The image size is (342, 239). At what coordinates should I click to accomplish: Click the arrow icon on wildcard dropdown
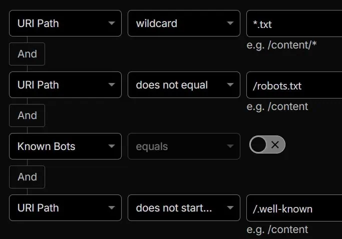(x=230, y=23)
